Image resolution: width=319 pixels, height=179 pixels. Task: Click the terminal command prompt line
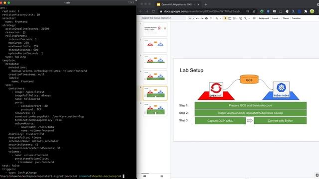[x=62, y=176]
